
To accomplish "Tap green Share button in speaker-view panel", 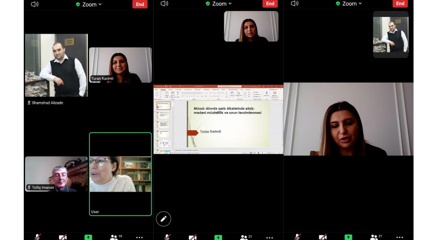I will pos(348,237).
